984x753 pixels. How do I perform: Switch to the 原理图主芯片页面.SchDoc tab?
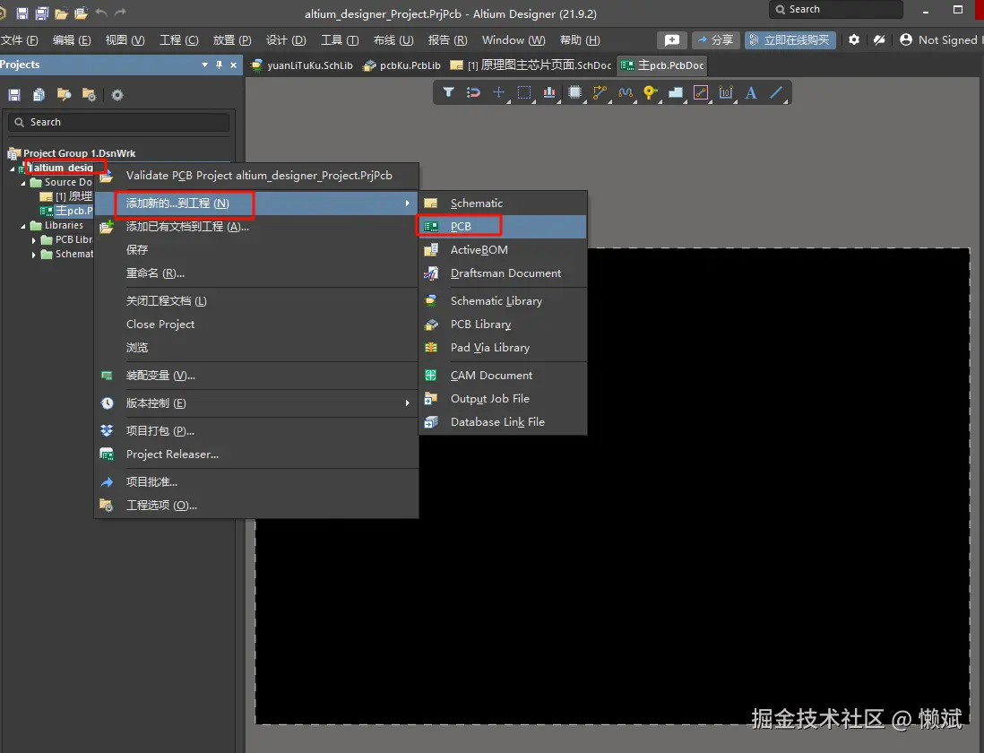pos(531,65)
